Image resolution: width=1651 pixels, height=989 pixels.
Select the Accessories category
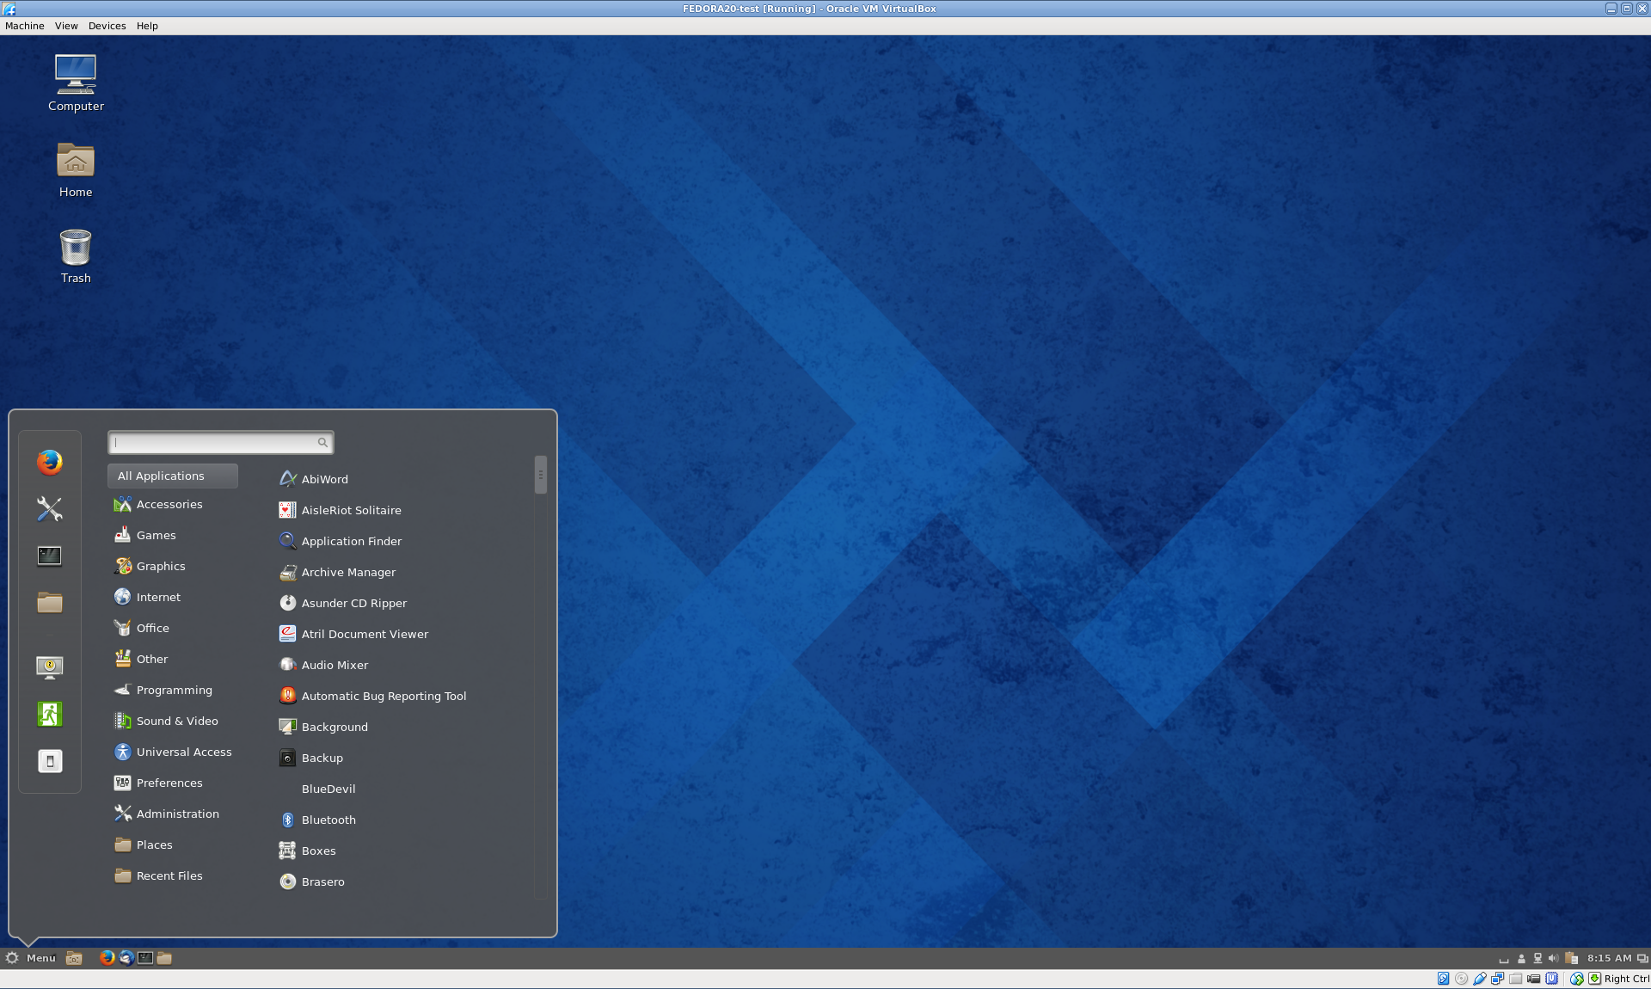click(169, 505)
